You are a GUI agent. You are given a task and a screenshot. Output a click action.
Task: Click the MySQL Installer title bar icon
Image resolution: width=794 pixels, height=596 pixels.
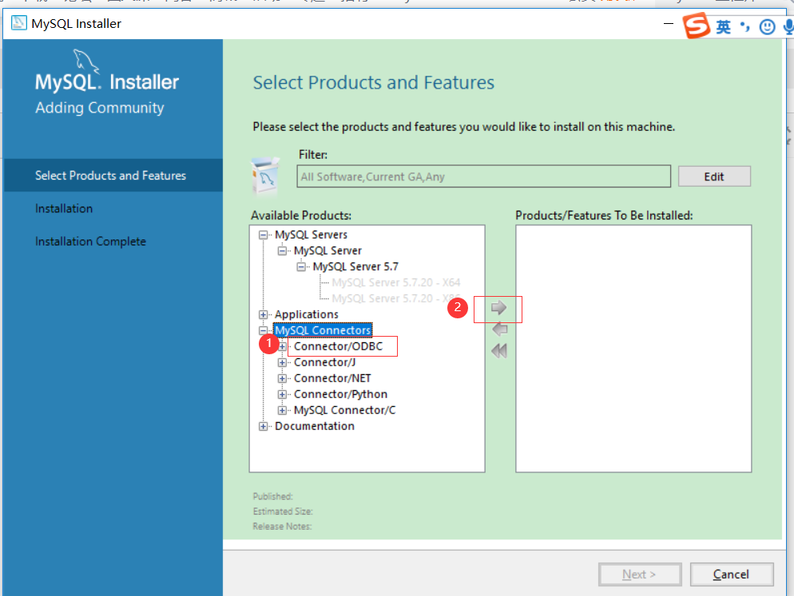pos(18,23)
